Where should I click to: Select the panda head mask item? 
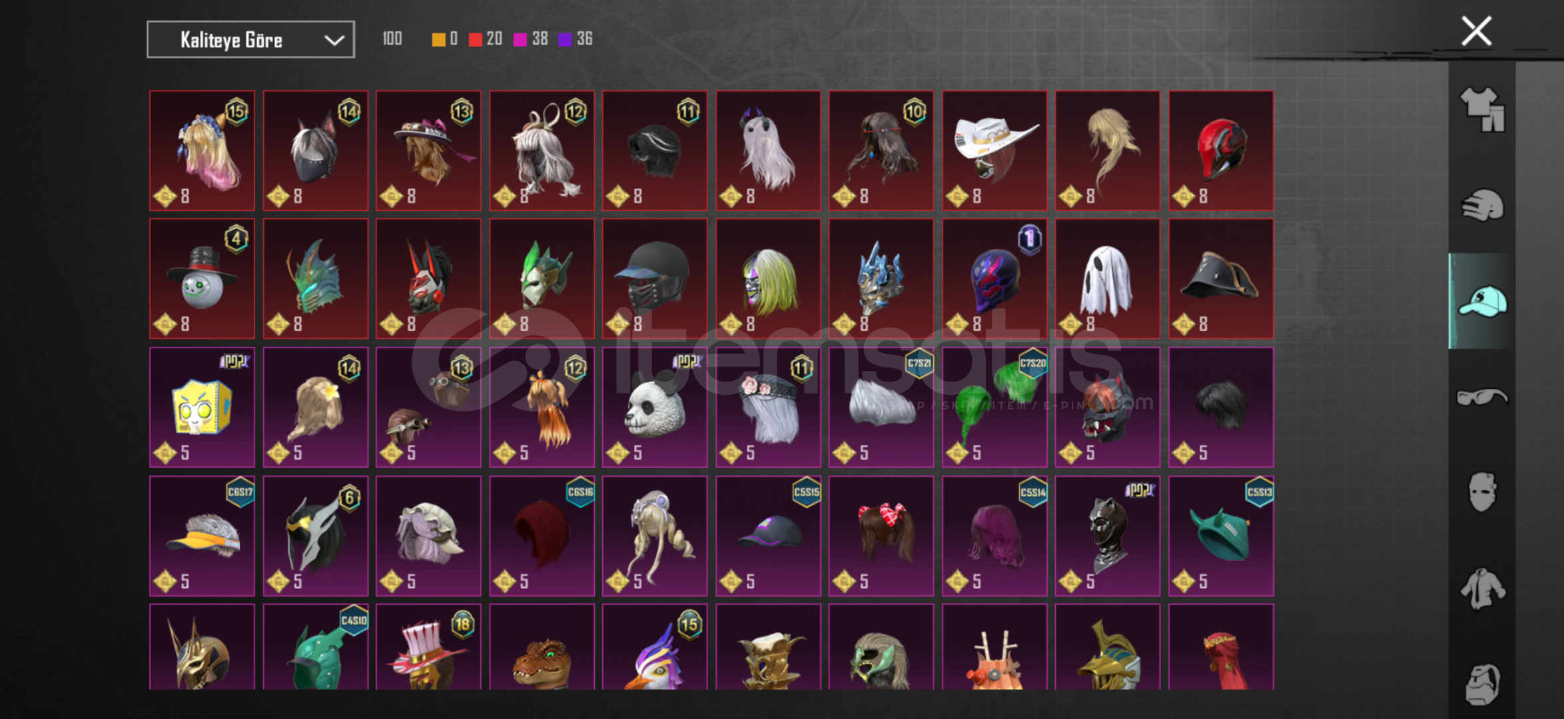655,407
